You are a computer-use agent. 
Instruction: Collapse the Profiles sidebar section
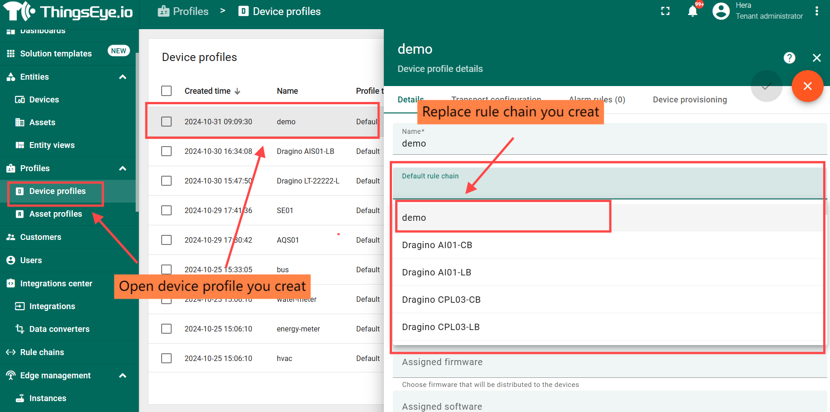(x=122, y=168)
